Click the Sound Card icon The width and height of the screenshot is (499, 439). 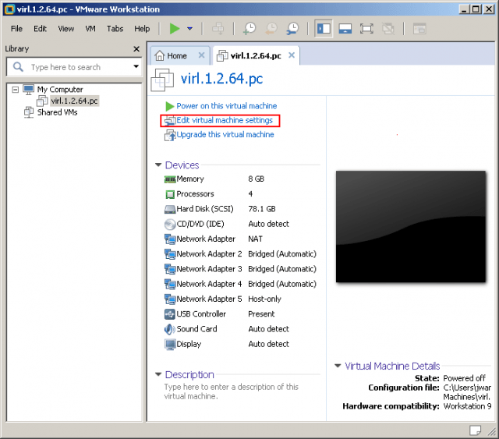click(170, 329)
